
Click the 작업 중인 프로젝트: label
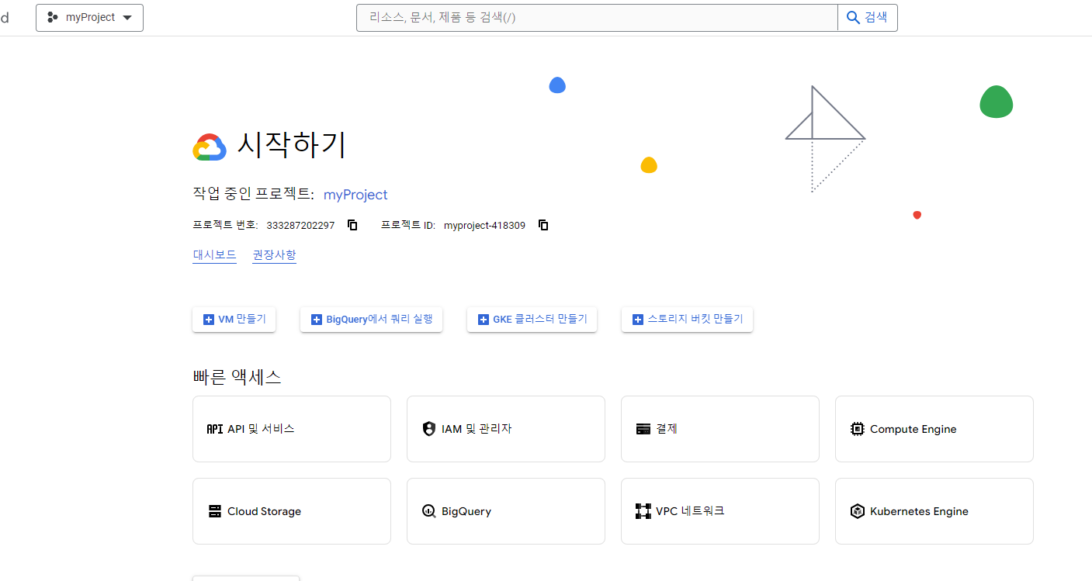coord(253,195)
